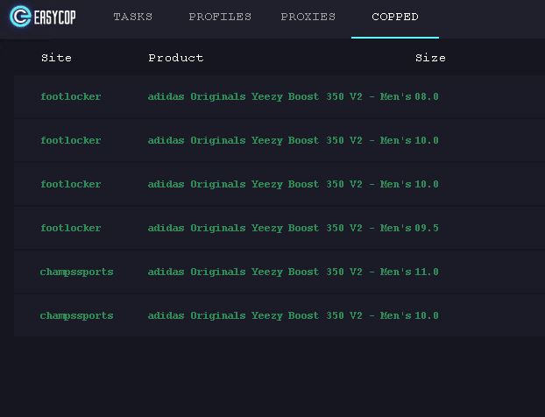Select the Copped tab

point(395,17)
